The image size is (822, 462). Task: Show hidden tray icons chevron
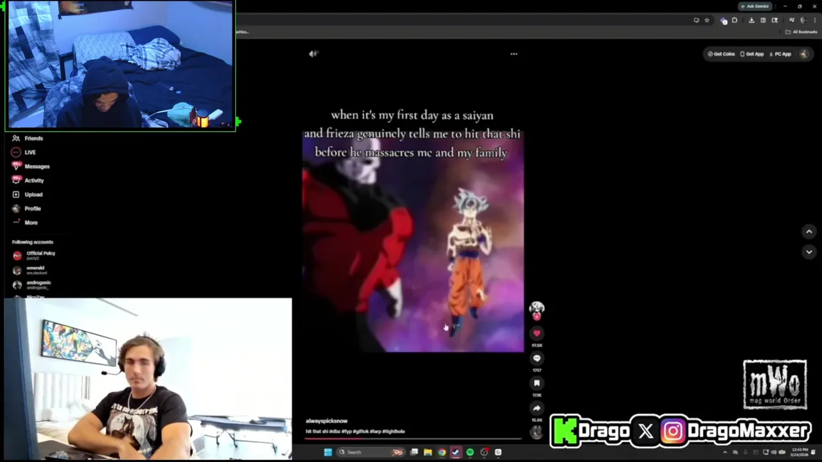(725, 452)
